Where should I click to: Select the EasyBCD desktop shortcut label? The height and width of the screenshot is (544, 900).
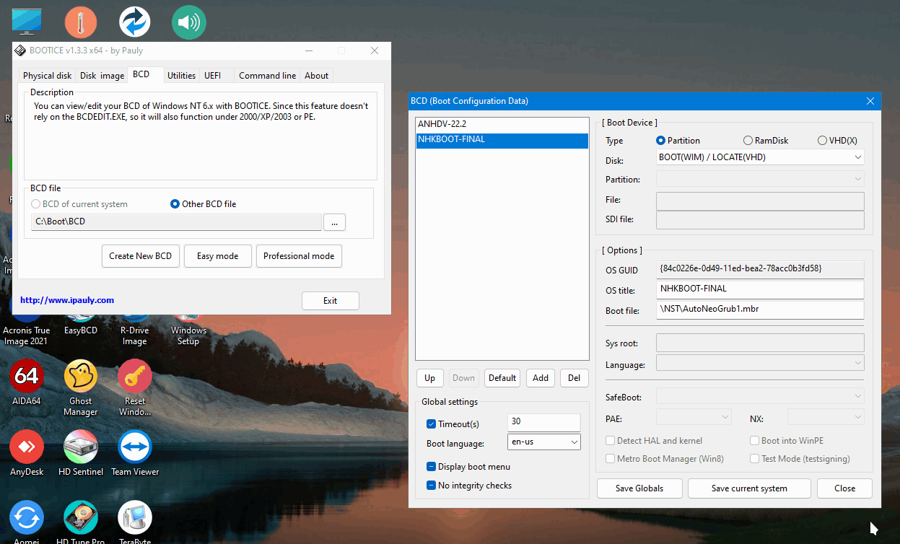point(81,330)
